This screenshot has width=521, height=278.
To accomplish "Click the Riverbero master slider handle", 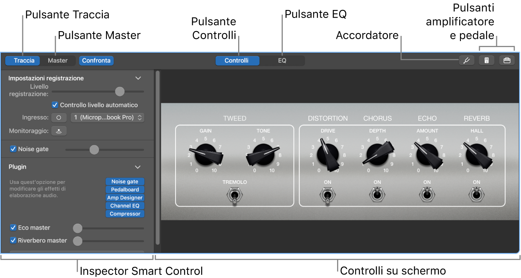I will (x=77, y=241).
